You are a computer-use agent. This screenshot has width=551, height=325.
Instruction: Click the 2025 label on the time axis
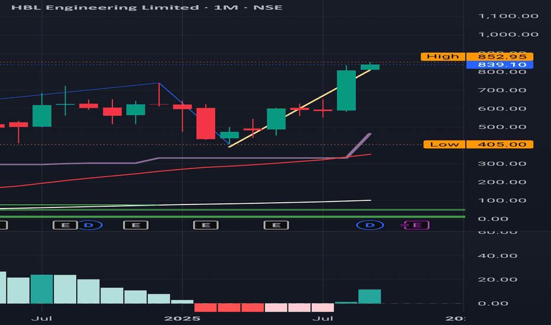point(182,318)
